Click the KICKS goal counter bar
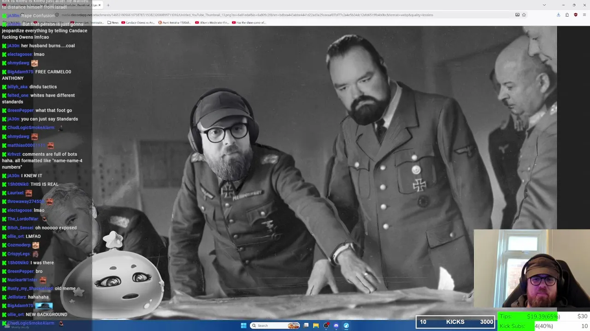This screenshot has height=331, width=590. (455, 322)
